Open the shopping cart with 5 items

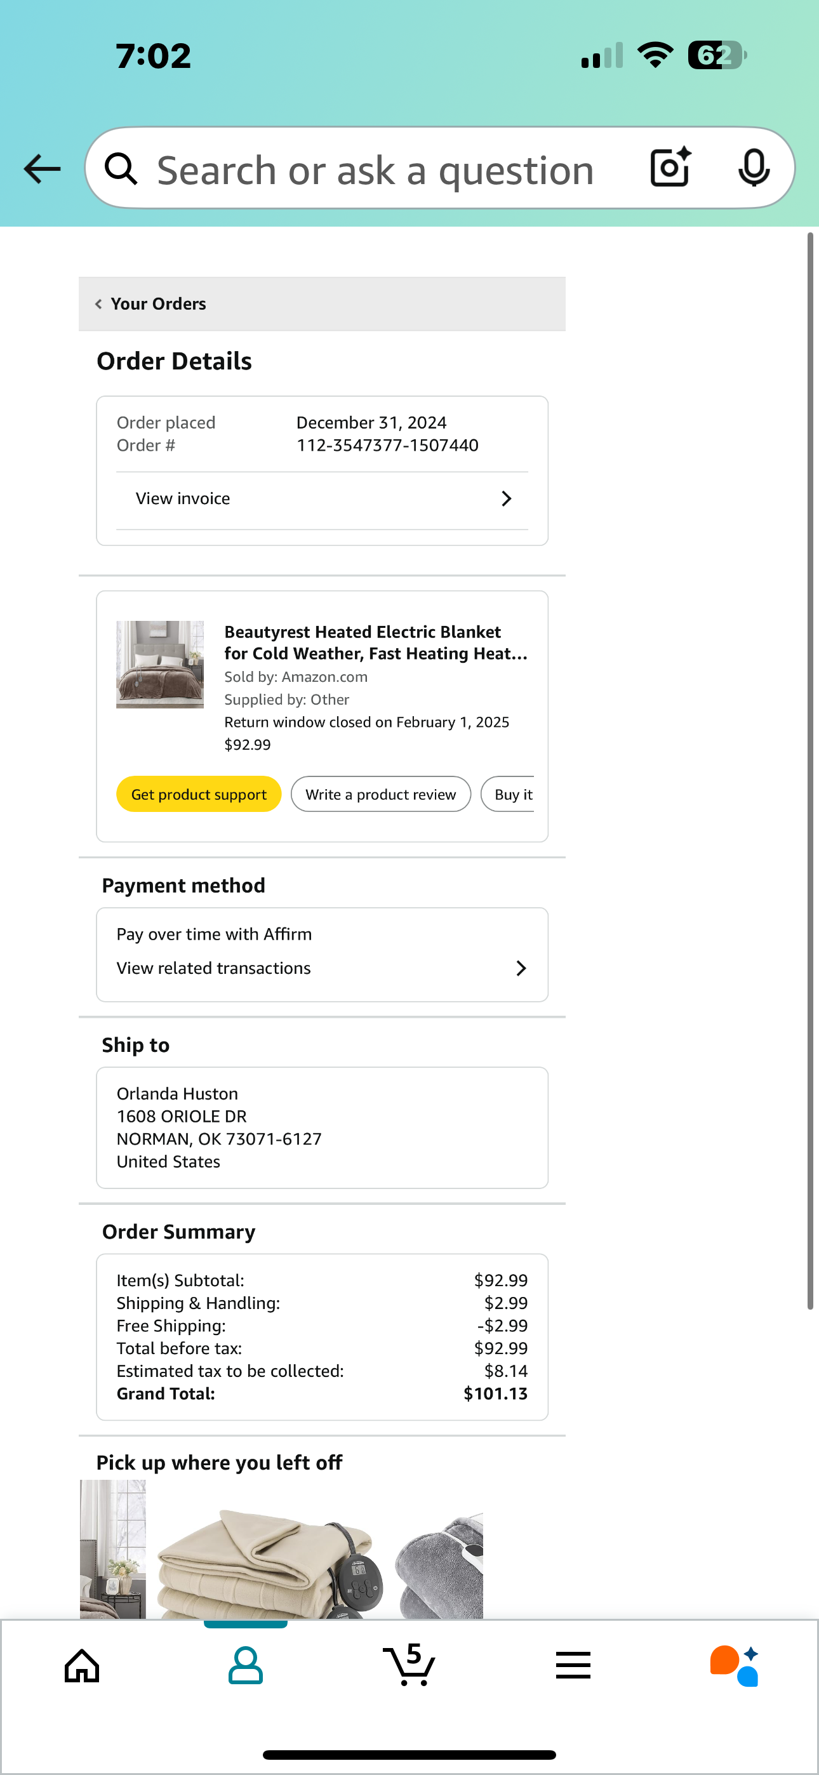coord(409,1665)
